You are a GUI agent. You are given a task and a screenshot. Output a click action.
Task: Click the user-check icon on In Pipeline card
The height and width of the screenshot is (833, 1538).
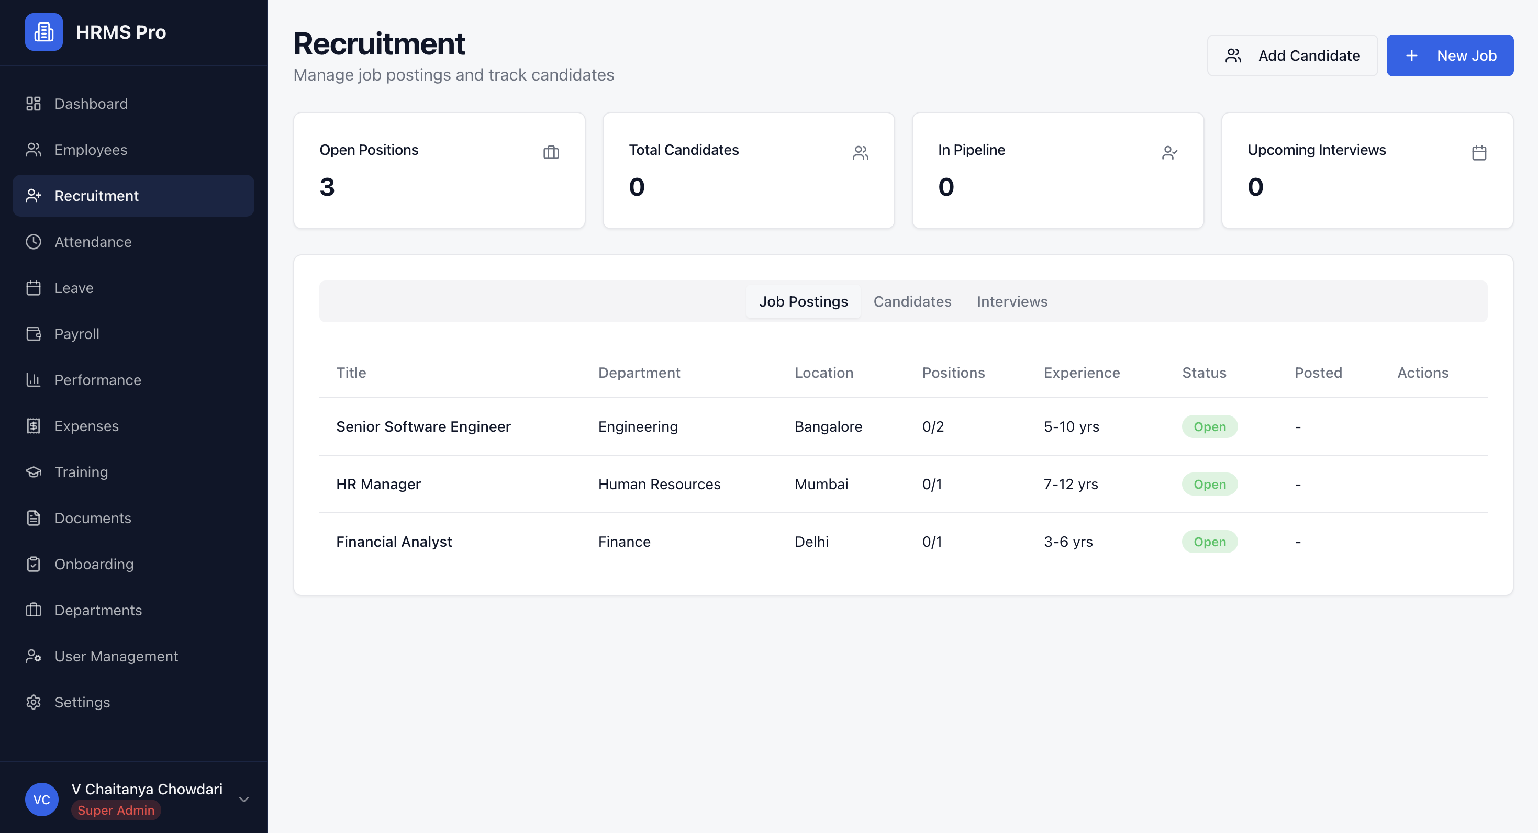[x=1169, y=153]
